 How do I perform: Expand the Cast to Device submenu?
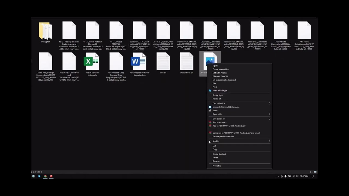[x=239, y=103]
